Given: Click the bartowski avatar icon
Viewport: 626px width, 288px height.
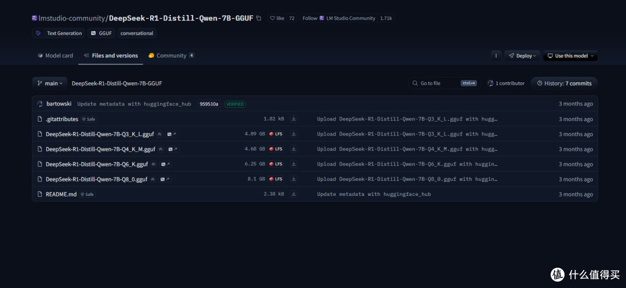Looking at the screenshot, I should pyautogui.click(x=40, y=104).
